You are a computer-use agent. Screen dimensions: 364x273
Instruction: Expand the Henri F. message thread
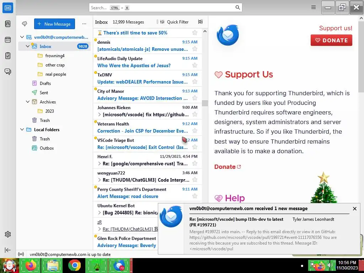(x=100, y=164)
